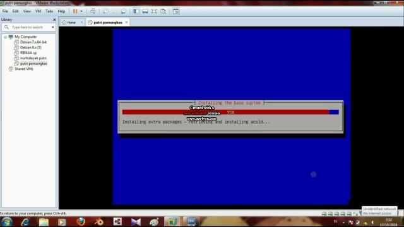Click the system tray clock
Screen dimensions: 404x227
tap(389, 222)
